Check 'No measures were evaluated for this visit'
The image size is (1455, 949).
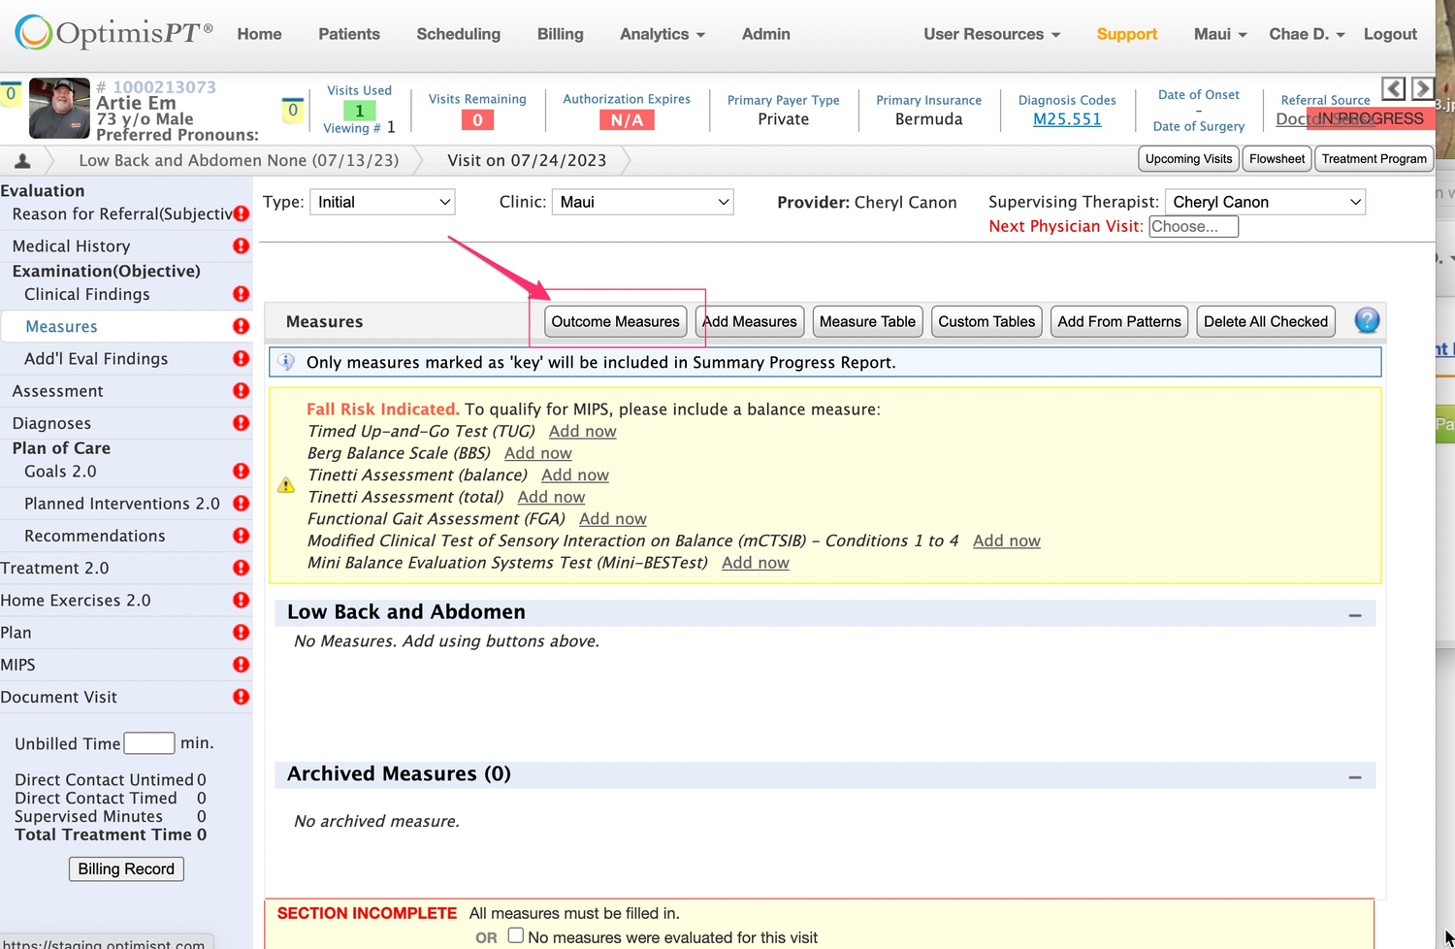[516, 935]
